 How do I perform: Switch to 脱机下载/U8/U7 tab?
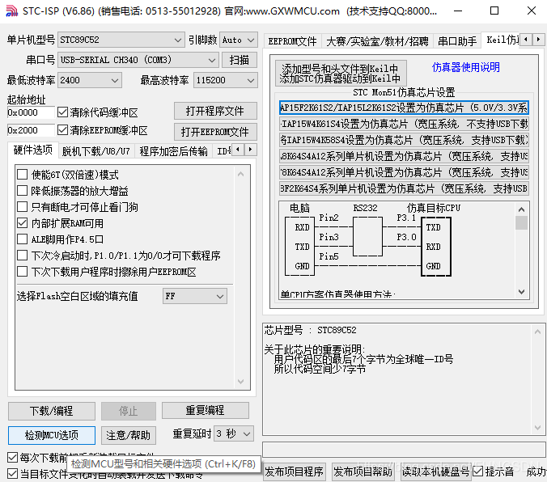coord(96,151)
